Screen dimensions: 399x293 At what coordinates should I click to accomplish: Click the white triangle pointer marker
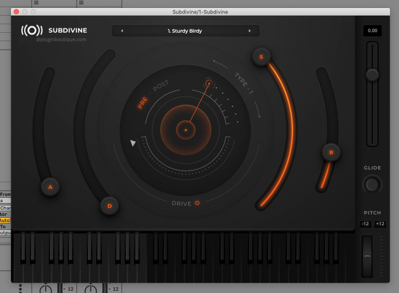tap(133, 144)
